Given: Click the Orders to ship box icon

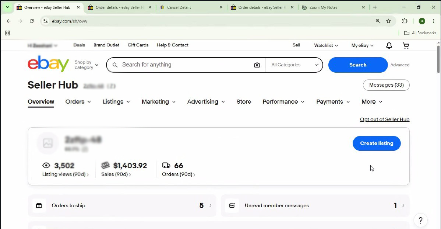Looking at the screenshot, I should (39, 206).
